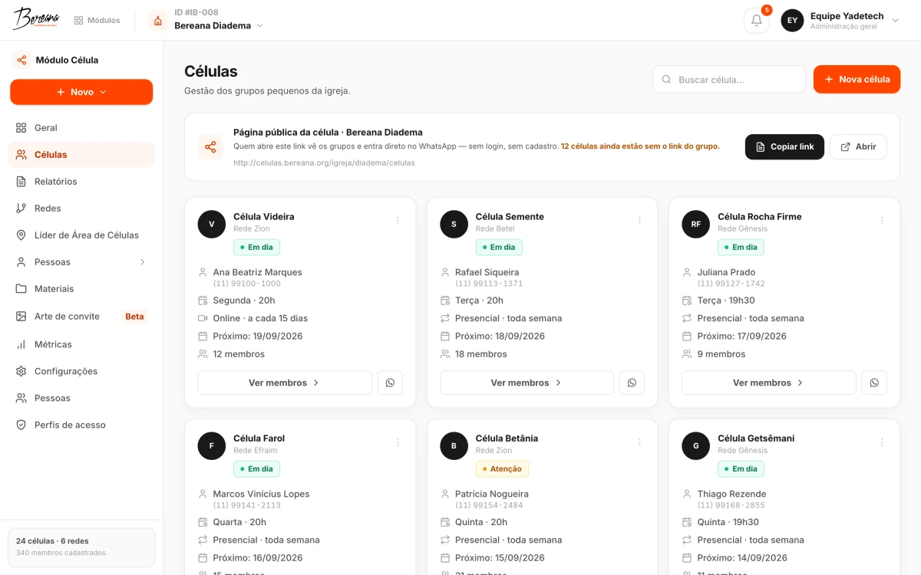Click the RF avatar of Célula Rocha Firme

[696, 224]
